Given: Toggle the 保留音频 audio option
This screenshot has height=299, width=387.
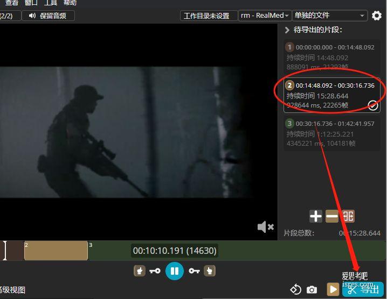Looking at the screenshot, I should (x=48, y=16).
